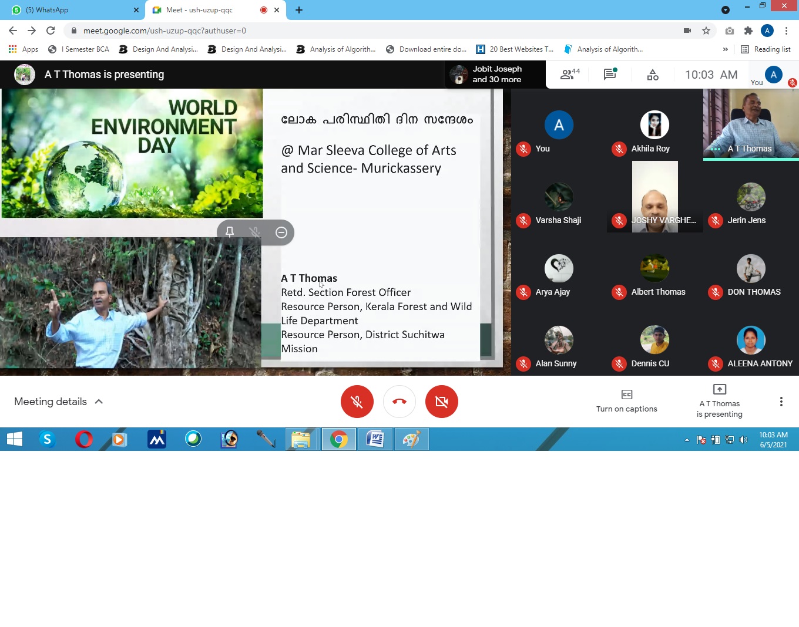Click the browser address bar URL
Viewport: 799px width, 627px height.
click(x=164, y=31)
